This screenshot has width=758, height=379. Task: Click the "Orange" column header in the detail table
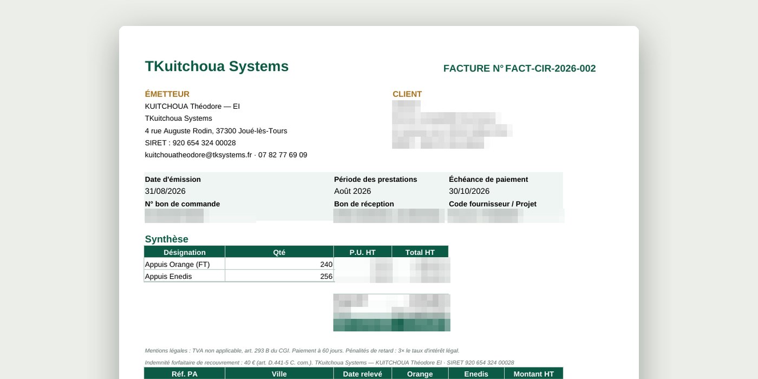(x=420, y=374)
